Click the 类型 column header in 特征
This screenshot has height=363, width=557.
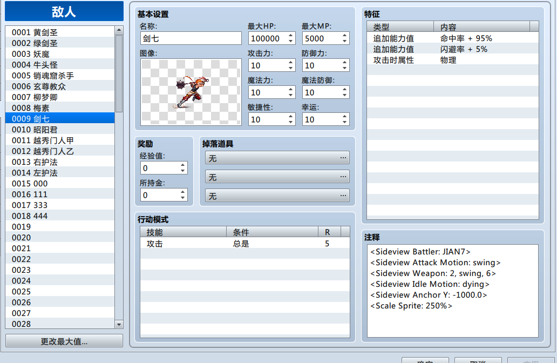point(400,26)
